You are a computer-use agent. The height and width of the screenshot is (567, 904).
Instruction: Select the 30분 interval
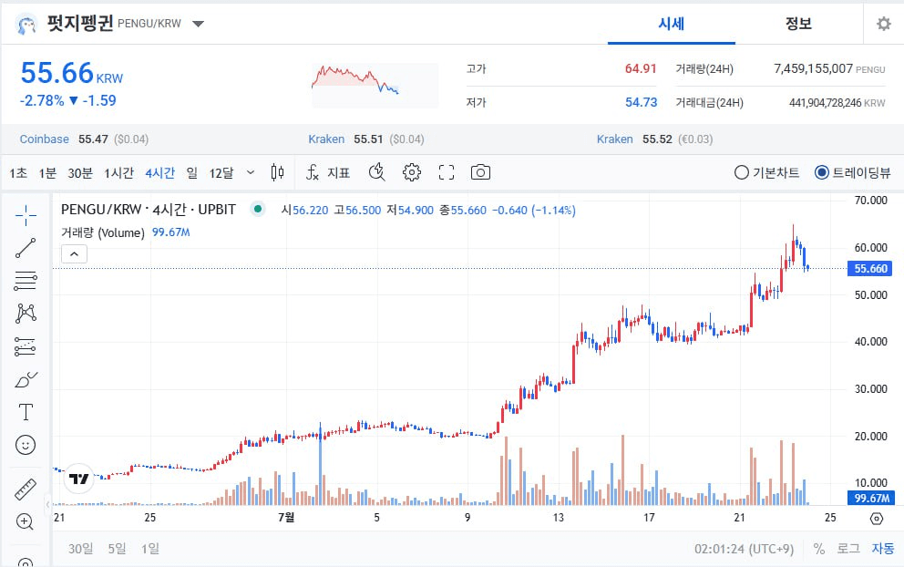(x=80, y=173)
